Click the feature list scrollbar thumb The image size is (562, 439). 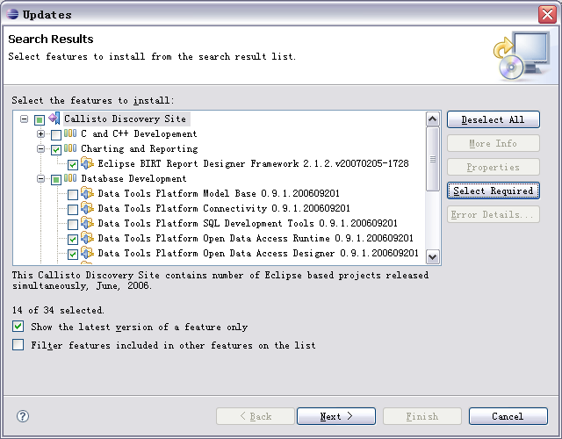pos(433,159)
